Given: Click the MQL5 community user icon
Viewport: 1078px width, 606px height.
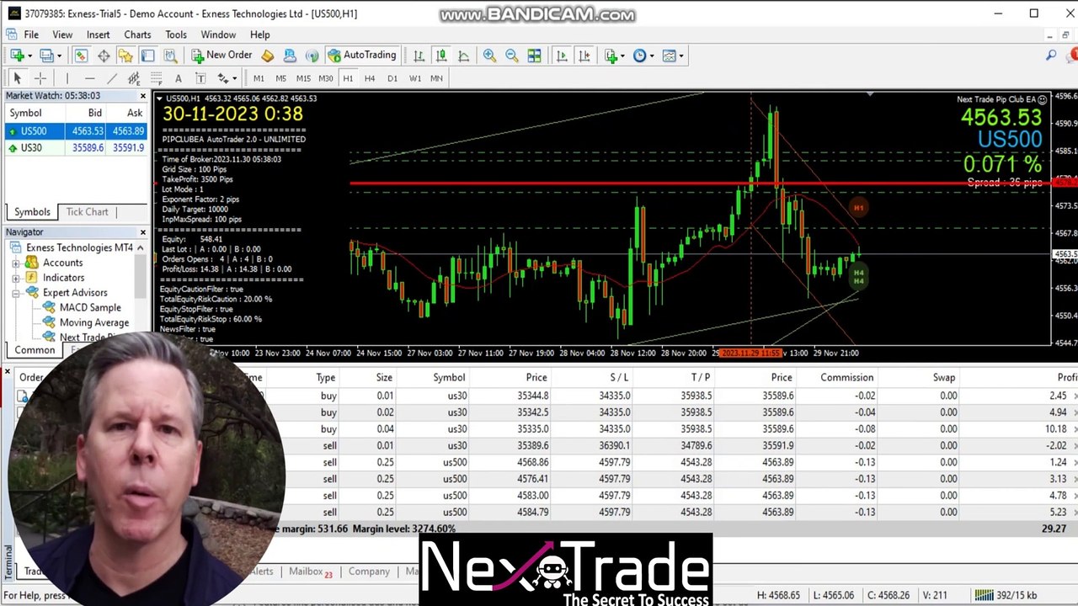Looking at the screenshot, I should (x=290, y=56).
